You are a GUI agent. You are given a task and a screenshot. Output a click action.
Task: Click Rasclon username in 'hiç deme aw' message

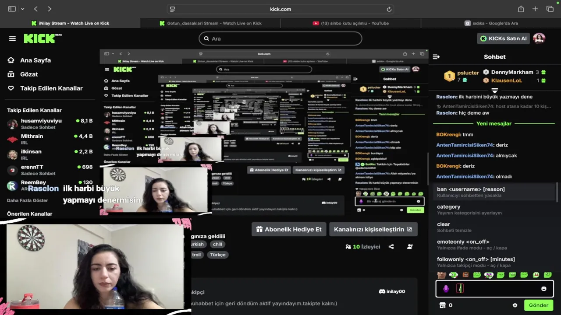pos(446,113)
